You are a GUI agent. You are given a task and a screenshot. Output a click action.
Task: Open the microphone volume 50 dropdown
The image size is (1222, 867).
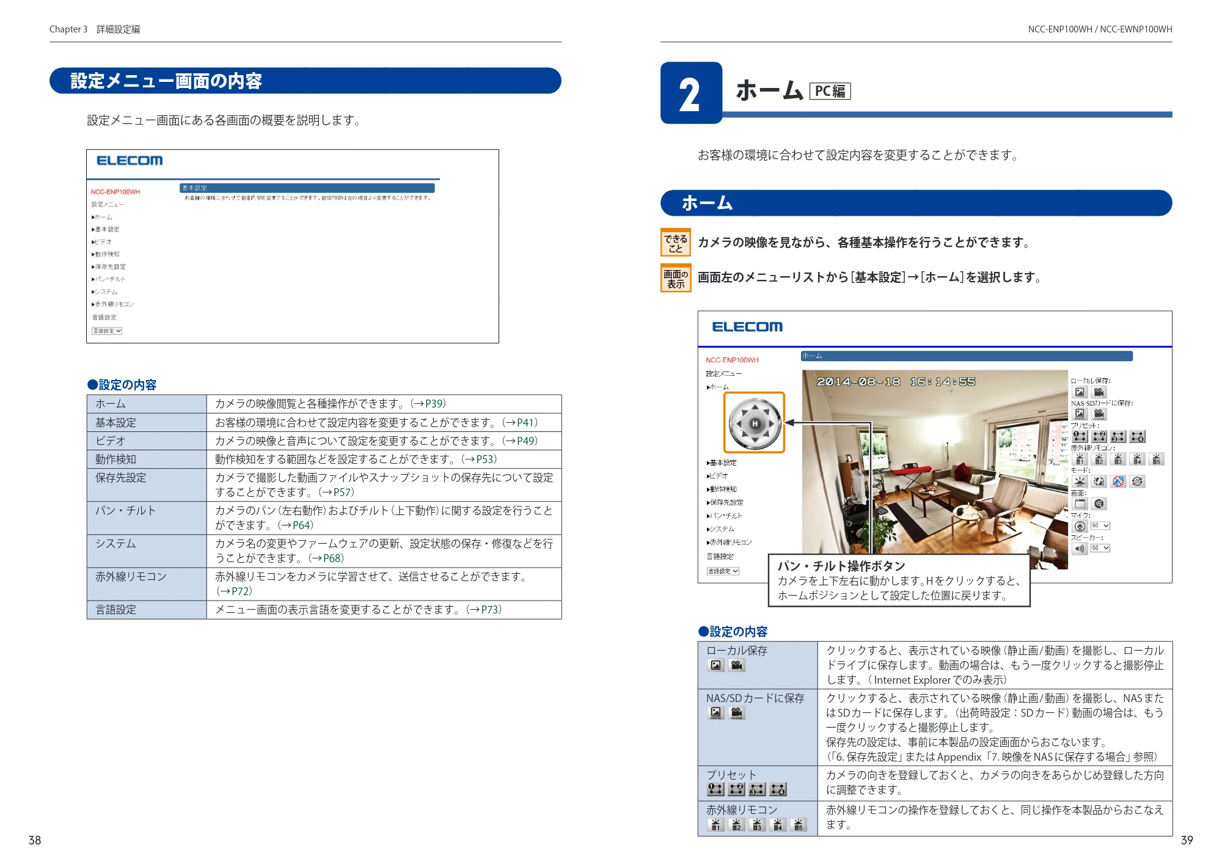pyautogui.click(x=1100, y=526)
